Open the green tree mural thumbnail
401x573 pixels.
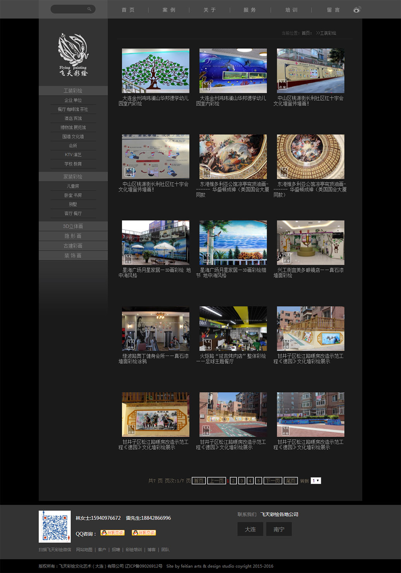155,71
